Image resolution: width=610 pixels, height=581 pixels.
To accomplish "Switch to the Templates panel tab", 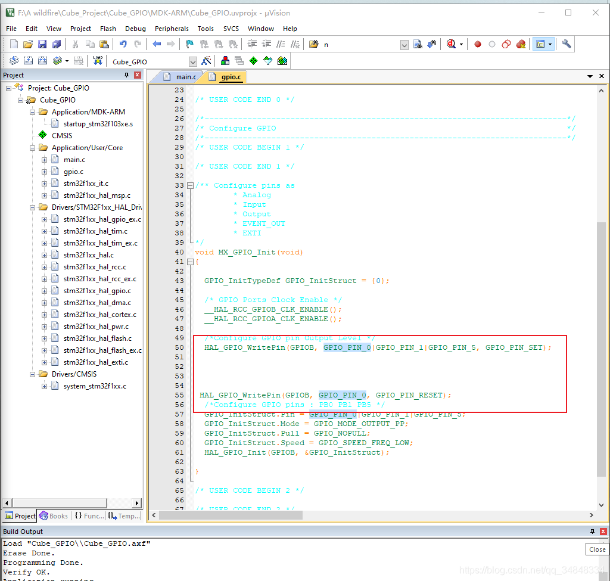I will click(x=125, y=516).
